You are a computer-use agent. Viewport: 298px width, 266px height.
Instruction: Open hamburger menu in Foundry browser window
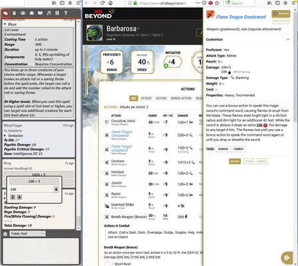pyautogui.click(x=78, y=3)
